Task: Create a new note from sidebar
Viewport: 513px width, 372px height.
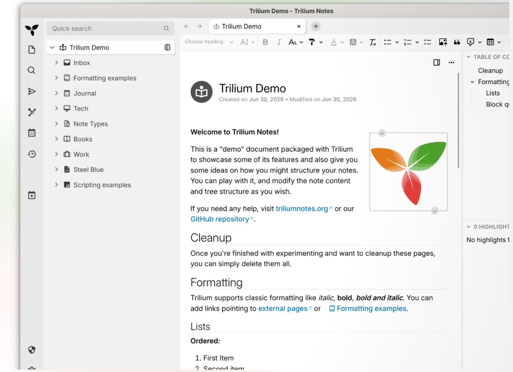Action: (x=32, y=50)
